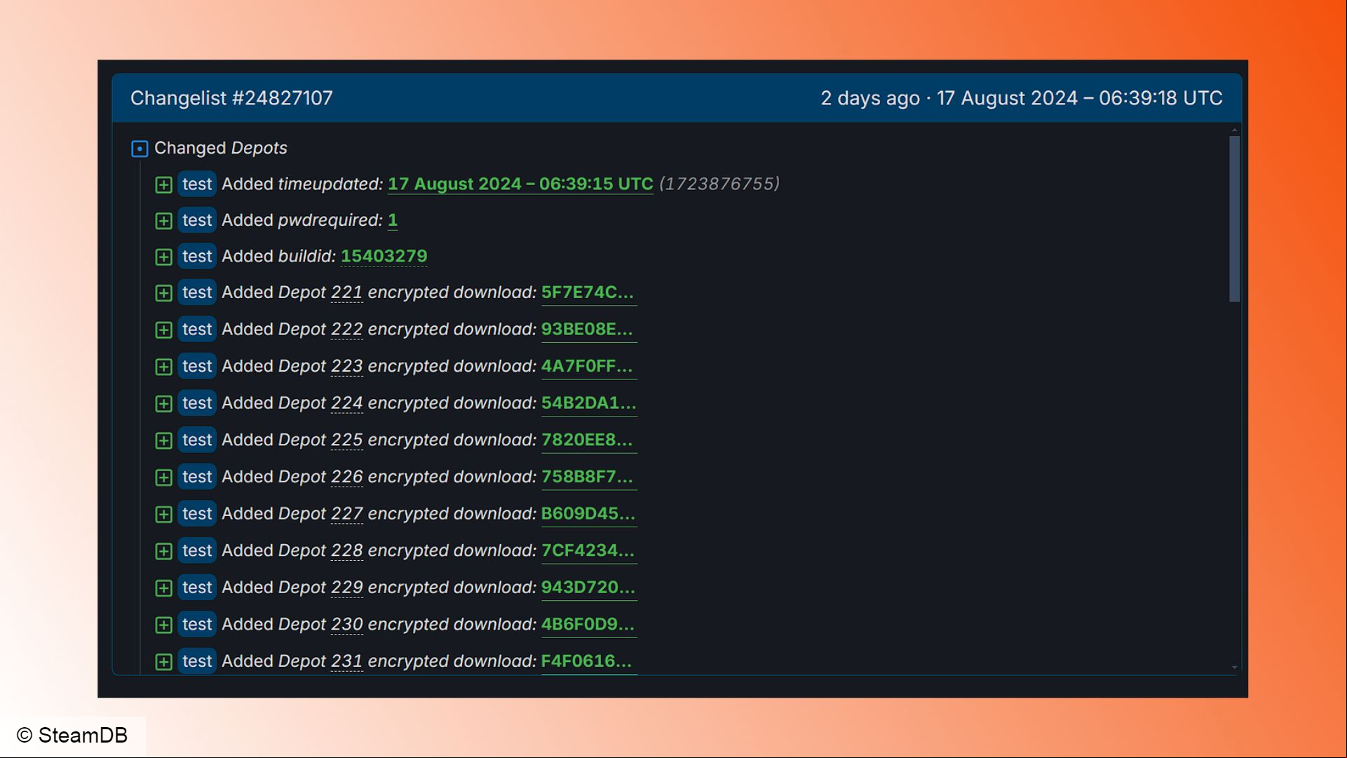Viewport: 1347px width, 758px height.
Task: Open Depot 222 number link
Action: [346, 330]
